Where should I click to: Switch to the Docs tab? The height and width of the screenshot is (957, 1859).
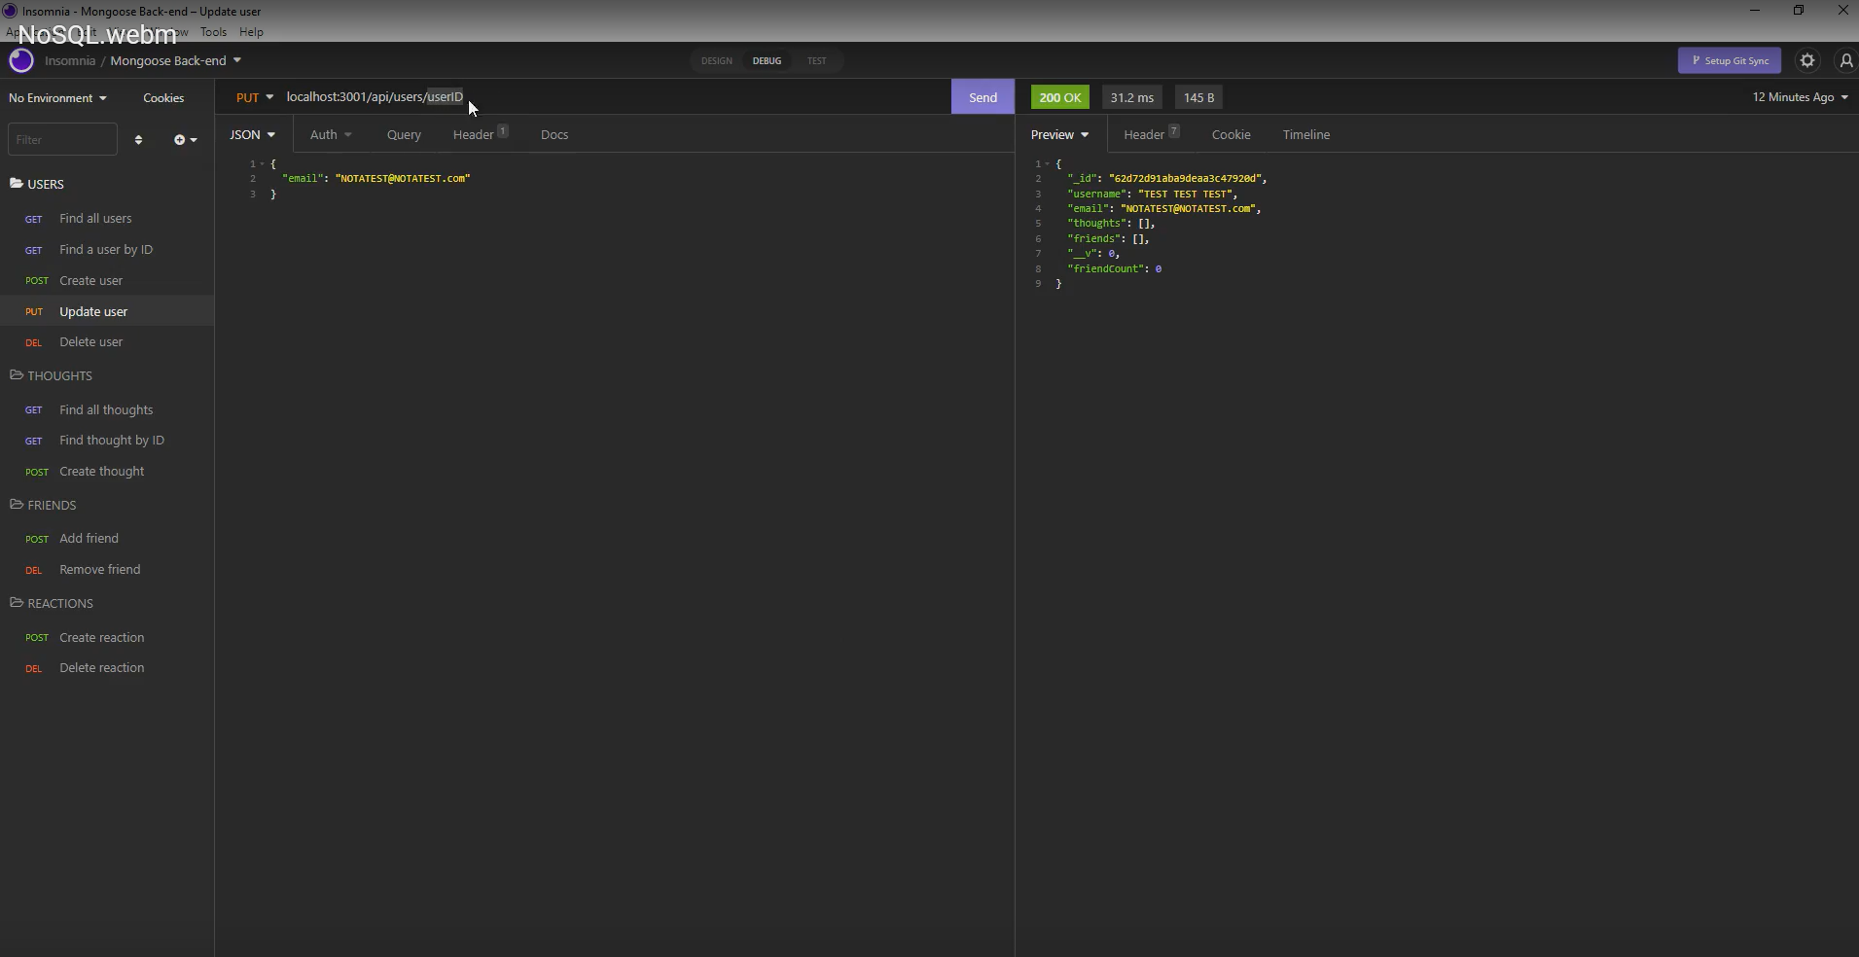(554, 135)
